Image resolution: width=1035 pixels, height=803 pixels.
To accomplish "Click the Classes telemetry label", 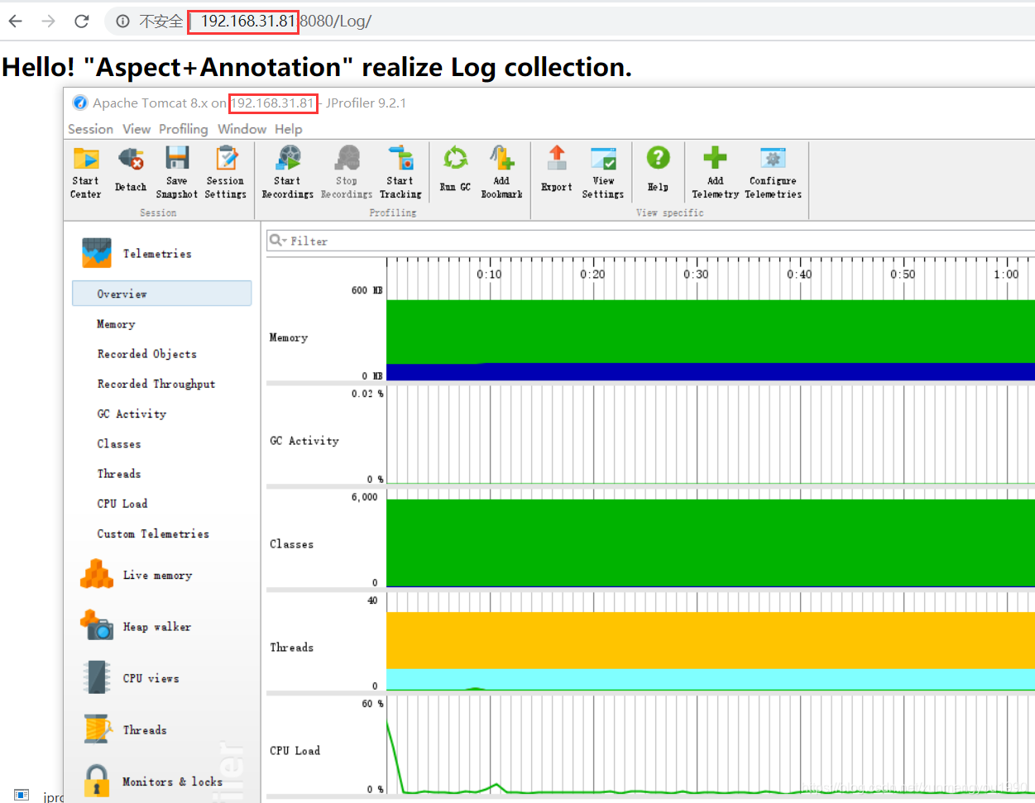I will click(x=291, y=544).
